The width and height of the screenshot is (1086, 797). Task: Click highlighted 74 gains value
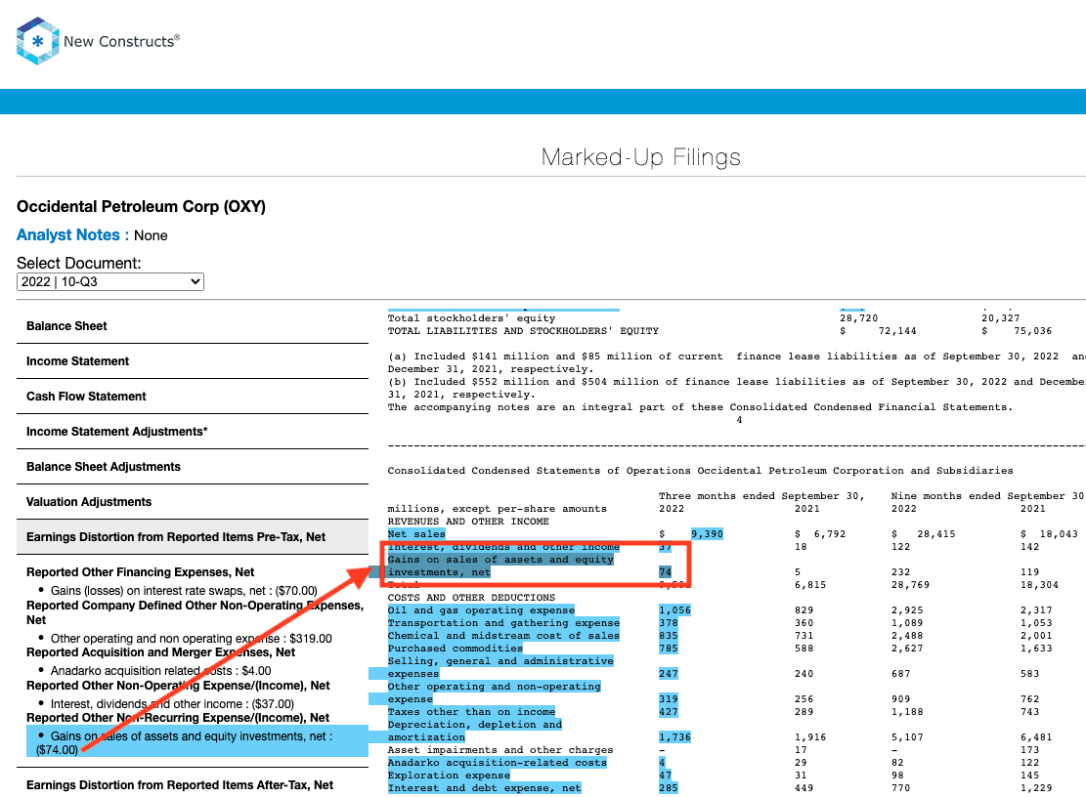[665, 572]
